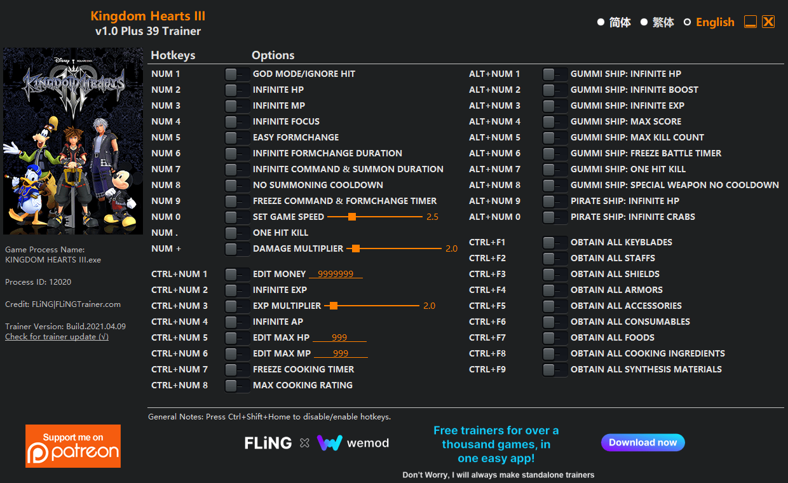Toggle INFINITE HP on
Viewport: 788px width, 483px height.
237,90
